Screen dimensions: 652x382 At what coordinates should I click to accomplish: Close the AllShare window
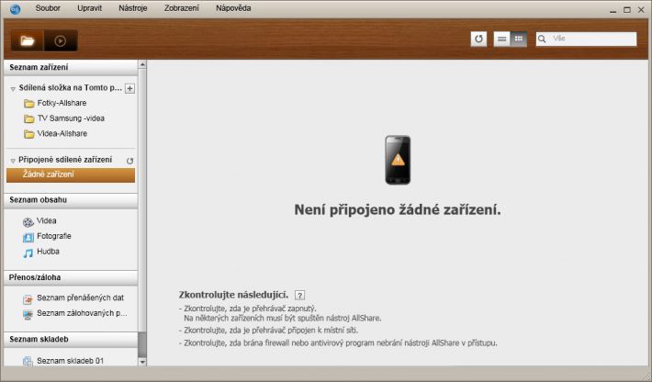pyautogui.click(x=641, y=10)
